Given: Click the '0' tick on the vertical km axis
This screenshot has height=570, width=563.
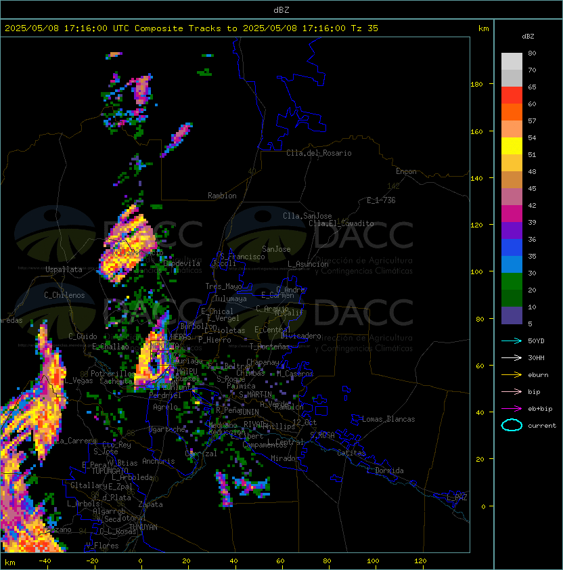Looking at the screenshot, I should coord(483,507).
